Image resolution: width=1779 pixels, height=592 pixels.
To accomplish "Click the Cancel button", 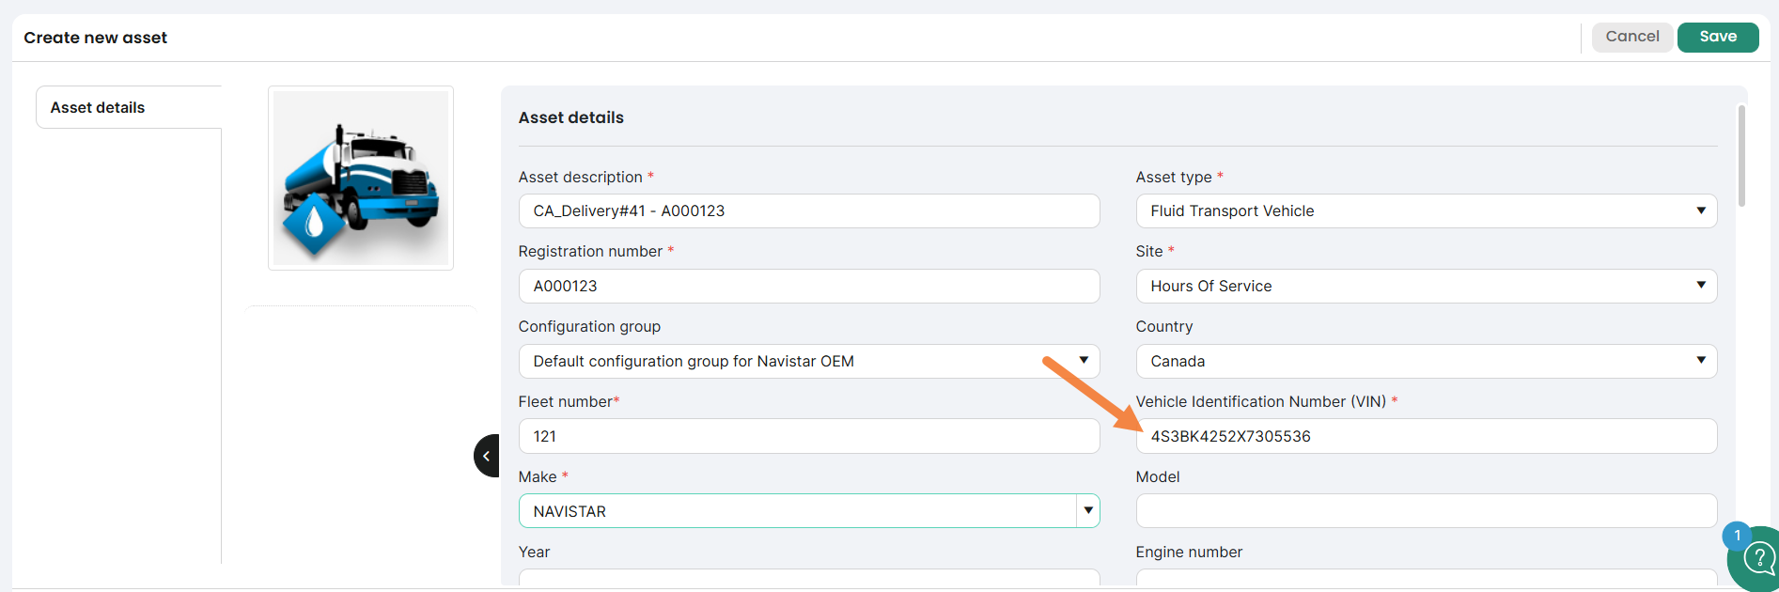I will click(1632, 37).
